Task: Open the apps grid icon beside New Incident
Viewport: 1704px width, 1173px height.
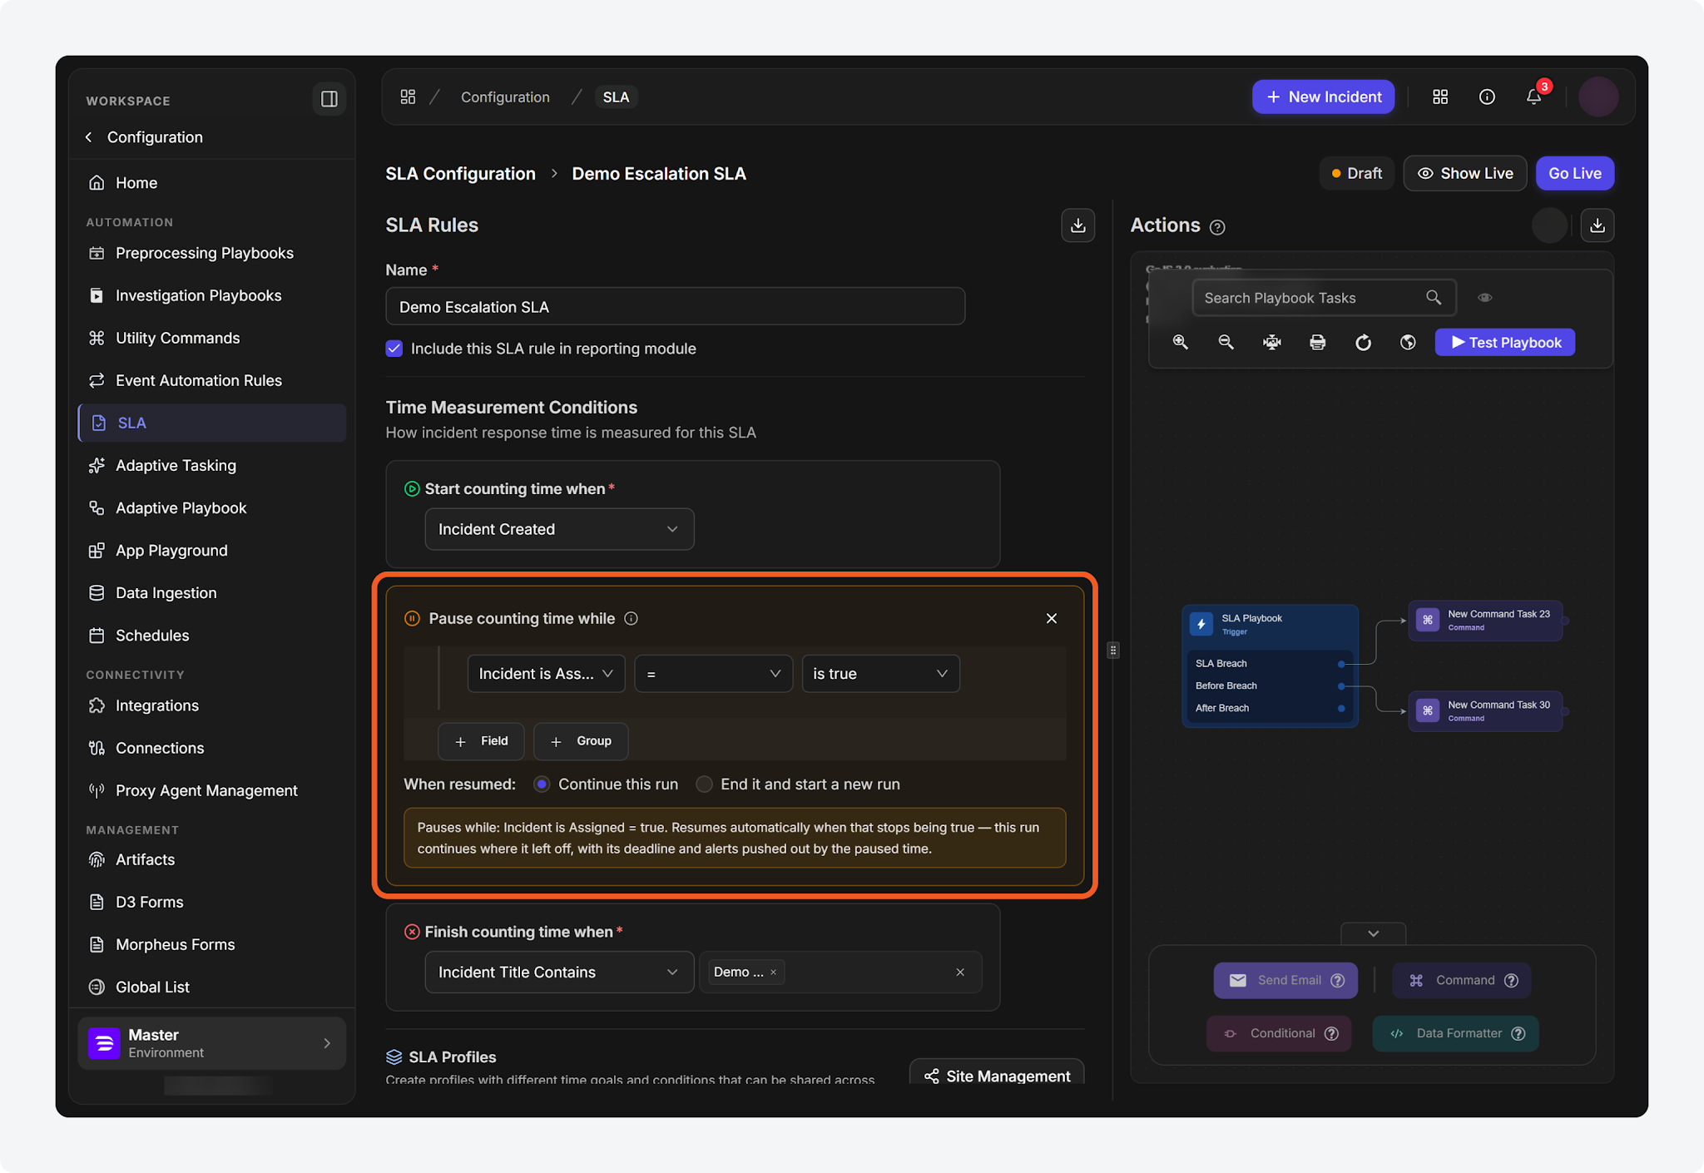Action: (x=1440, y=97)
